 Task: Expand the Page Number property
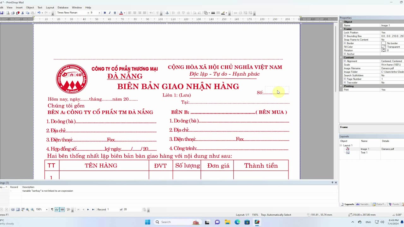pyautogui.click(x=345, y=79)
